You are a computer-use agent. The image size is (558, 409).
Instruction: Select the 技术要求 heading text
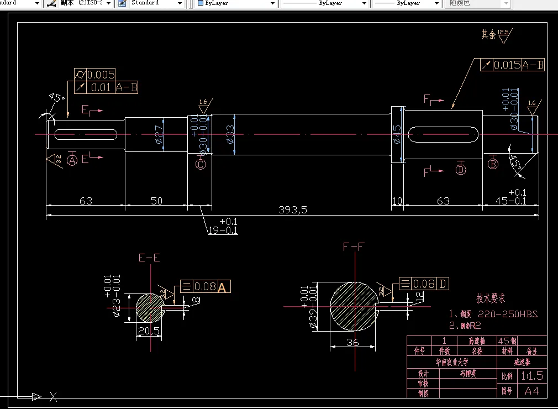491,298
